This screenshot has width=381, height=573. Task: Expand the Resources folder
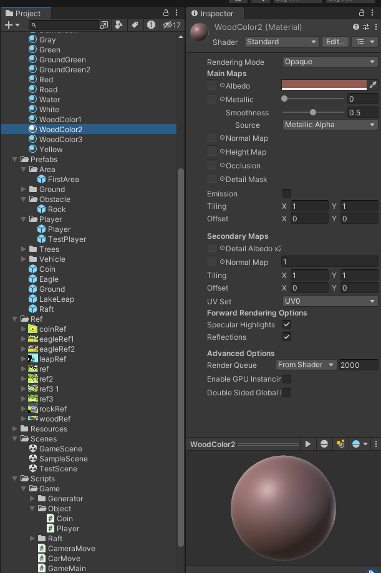[x=14, y=428]
